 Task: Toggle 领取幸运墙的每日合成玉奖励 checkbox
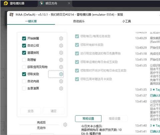77,62
